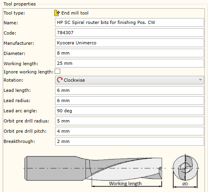Click the Orbit pre drill radius: label
Viewport: 208px width, 192px height.
tap(26, 121)
